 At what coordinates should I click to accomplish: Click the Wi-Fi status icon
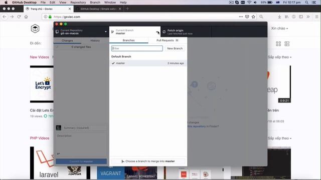(249, 2)
